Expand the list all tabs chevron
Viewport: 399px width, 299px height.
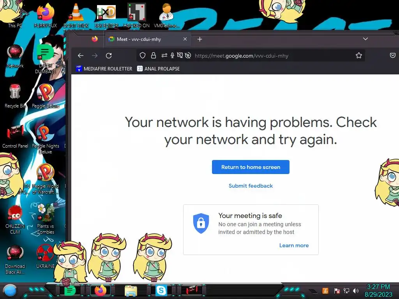click(365, 39)
